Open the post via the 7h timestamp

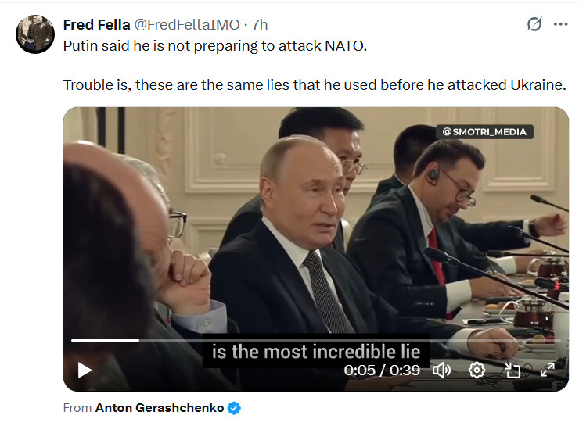pos(260,25)
